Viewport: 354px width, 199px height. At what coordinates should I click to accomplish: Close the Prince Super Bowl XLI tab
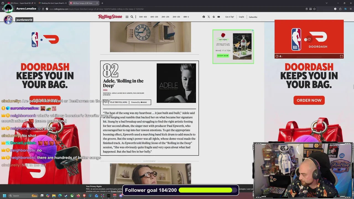pos(35,3)
